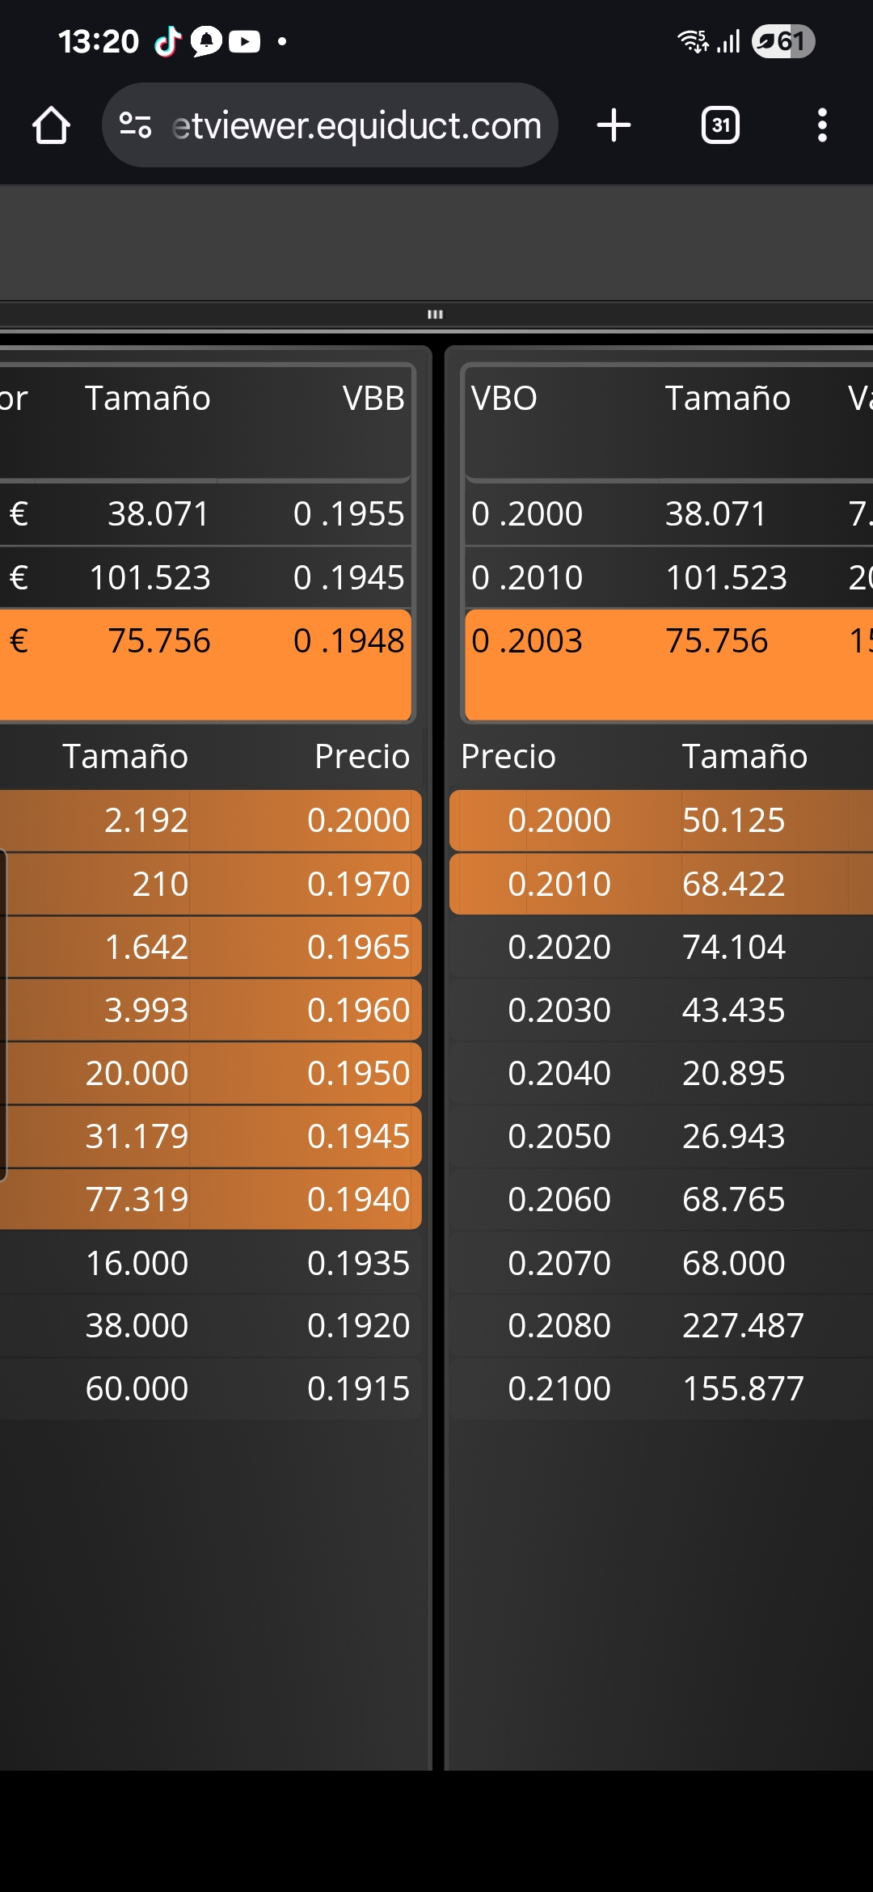873x1892 pixels.
Task: Open site settings icon in address bar
Action: pos(135,125)
